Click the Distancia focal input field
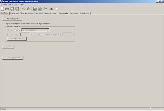The height and width of the screenshot is (111, 164). pyautogui.click(x=25, y=34)
